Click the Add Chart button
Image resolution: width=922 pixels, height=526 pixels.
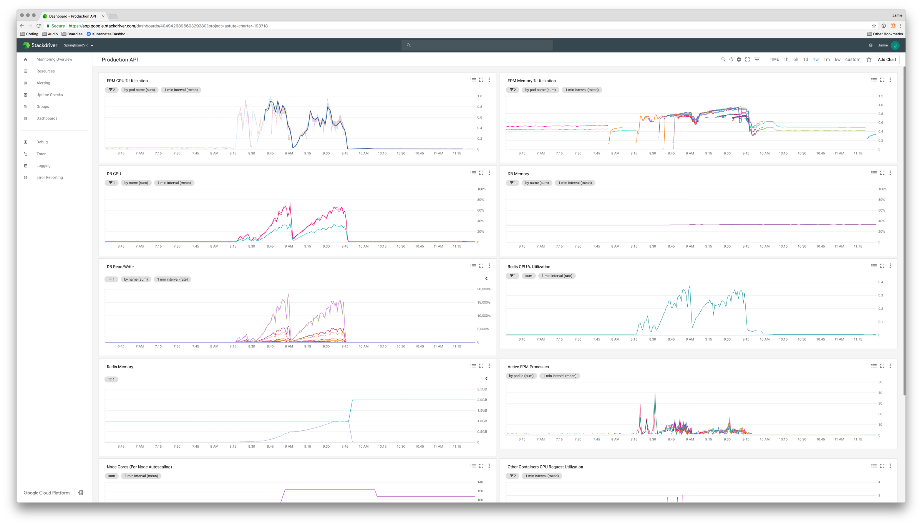887,60
